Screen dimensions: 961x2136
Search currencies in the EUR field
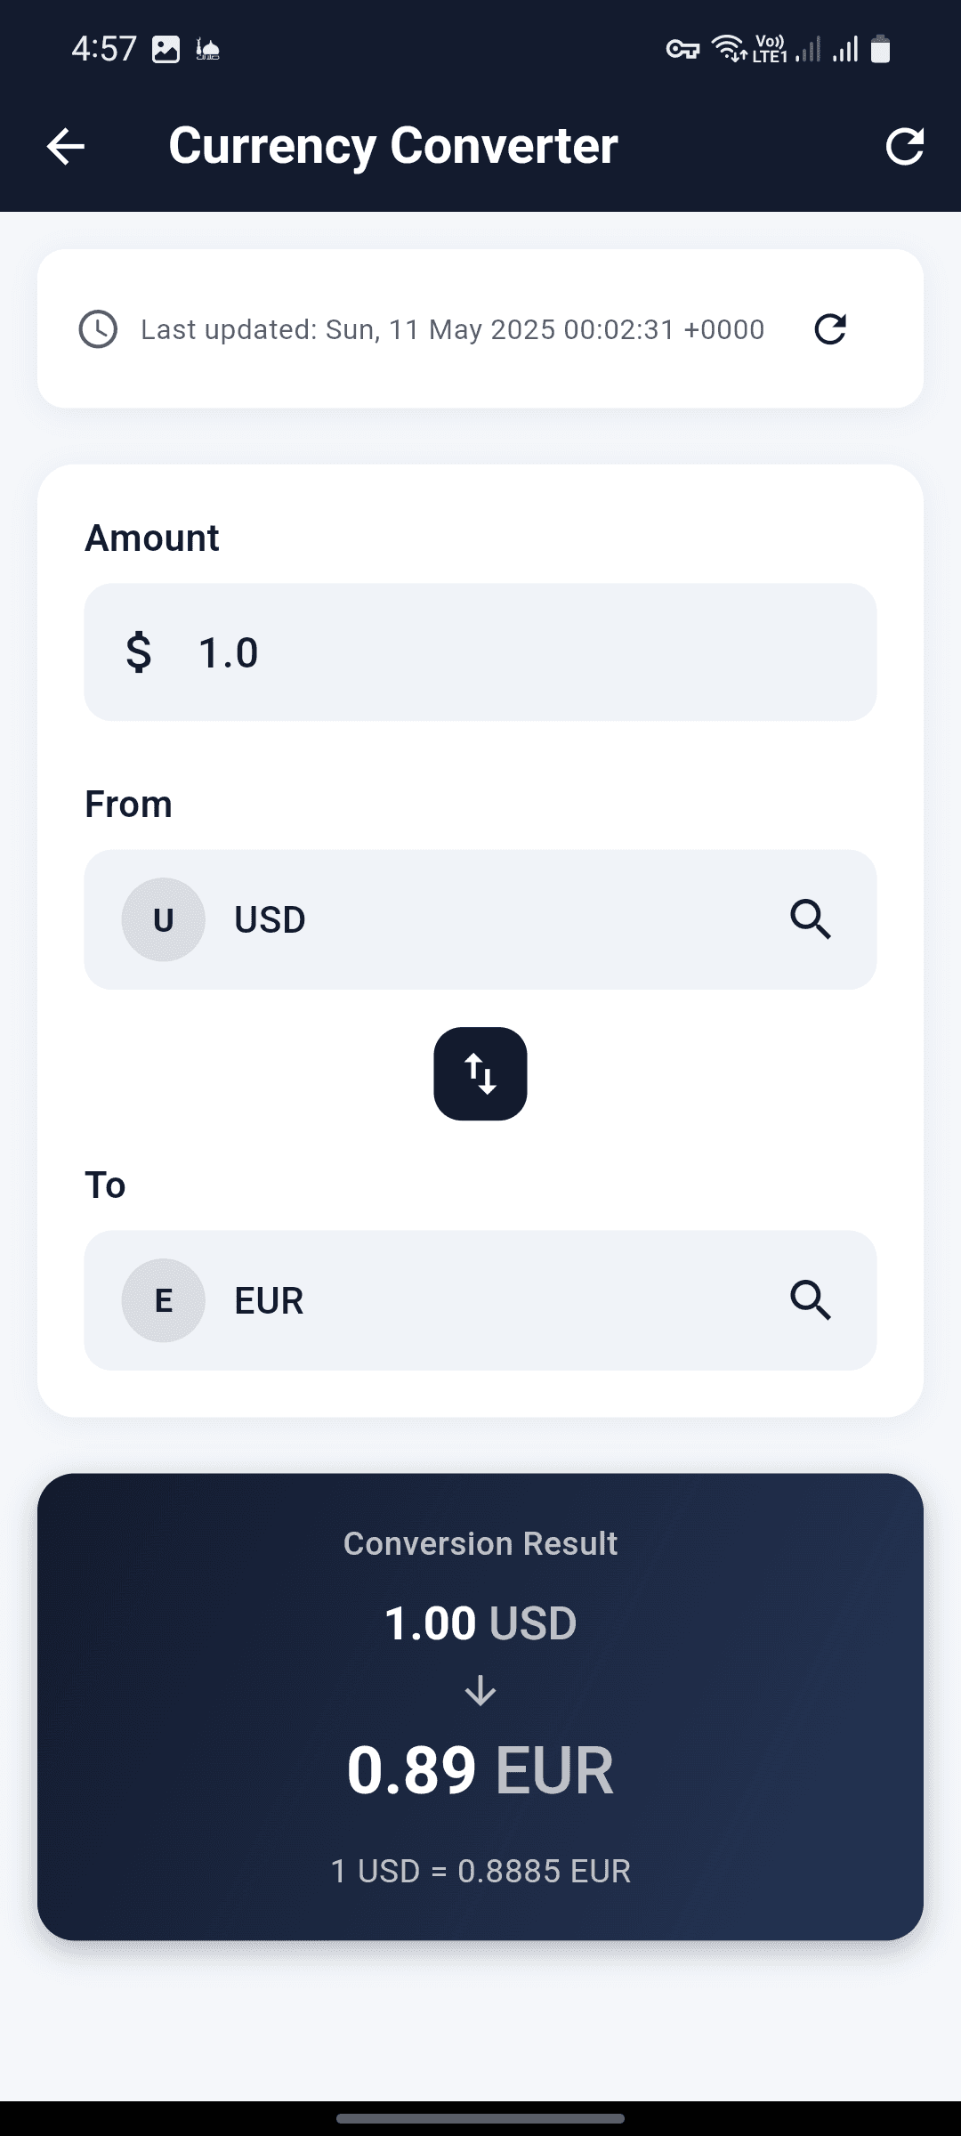811,1300
